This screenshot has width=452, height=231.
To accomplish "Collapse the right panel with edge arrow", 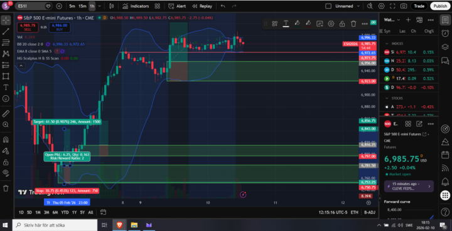I will pyautogui.click(x=380, y=198).
